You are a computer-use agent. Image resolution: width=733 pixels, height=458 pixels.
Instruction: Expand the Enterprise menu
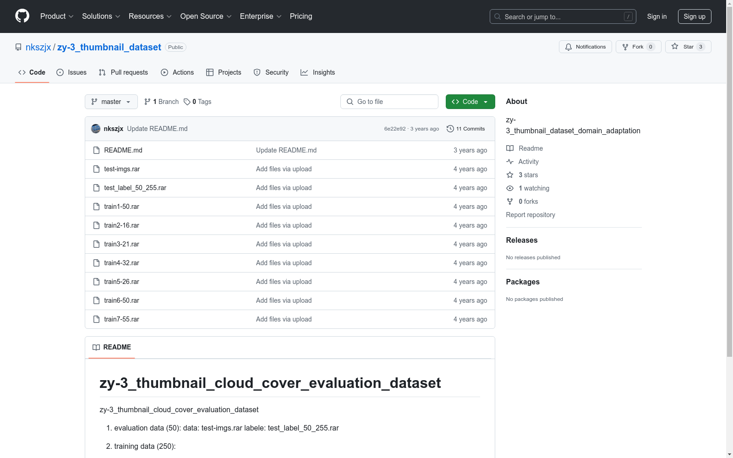[x=261, y=16]
